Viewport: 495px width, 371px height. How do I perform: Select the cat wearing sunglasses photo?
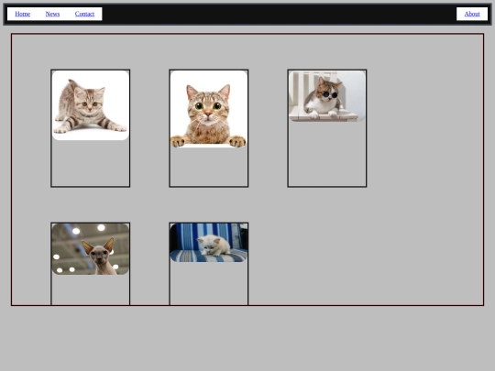327,96
